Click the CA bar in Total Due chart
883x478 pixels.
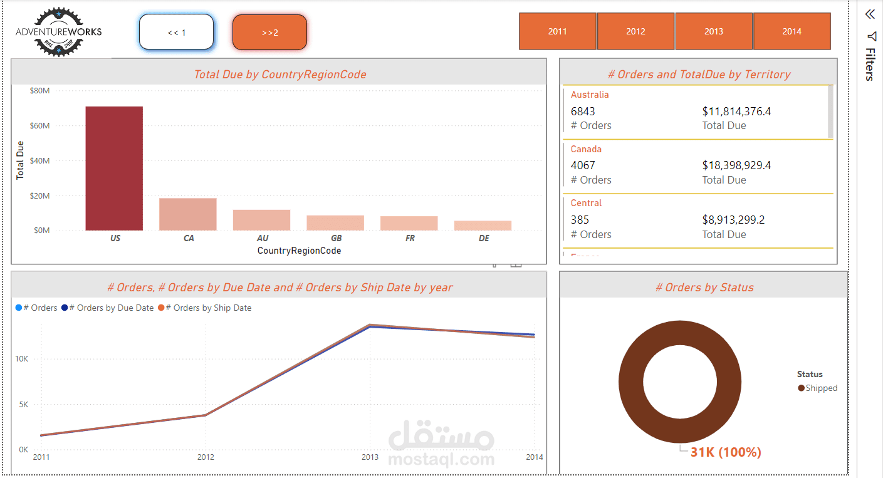point(188,214)
